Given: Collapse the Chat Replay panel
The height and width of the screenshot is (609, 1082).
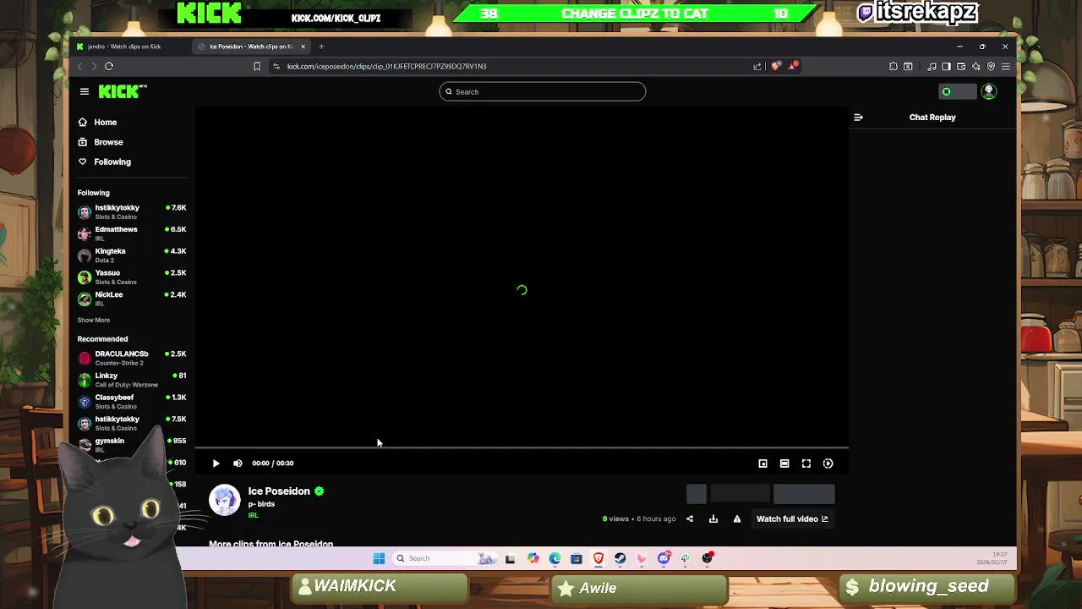Looking at the screenshot, I should click(858, 118).
